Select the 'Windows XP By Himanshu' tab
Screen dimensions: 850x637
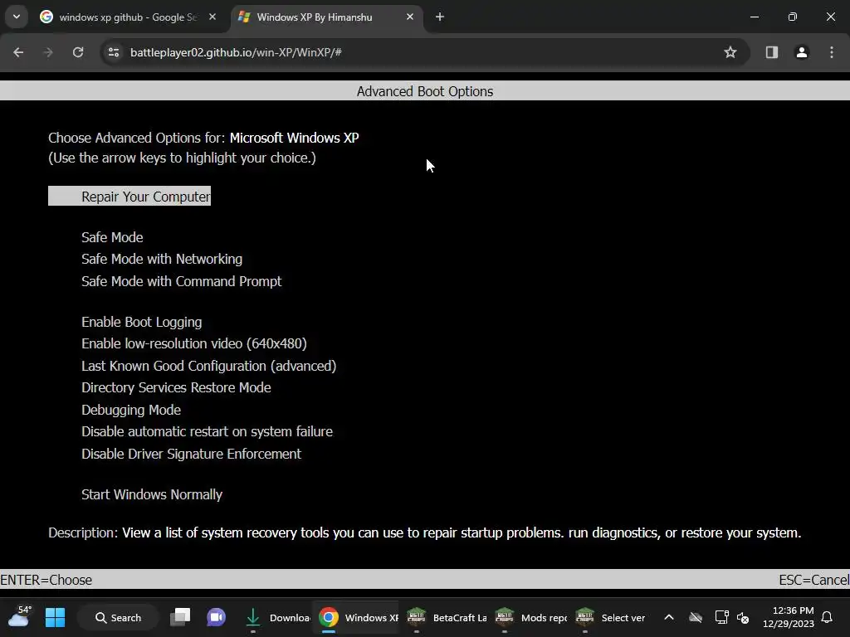(x=325, y=17)
